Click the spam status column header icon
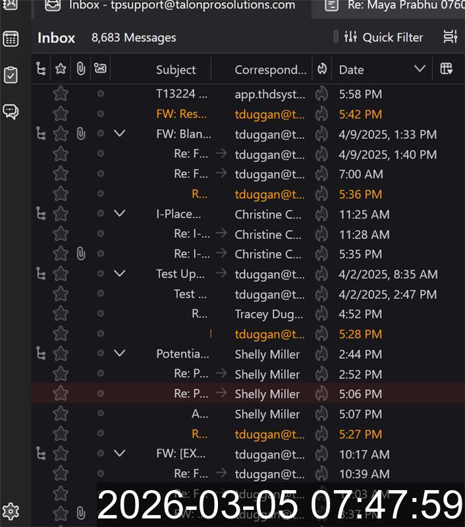The height and width of the screenshot is (527, 465). [321, 69]
